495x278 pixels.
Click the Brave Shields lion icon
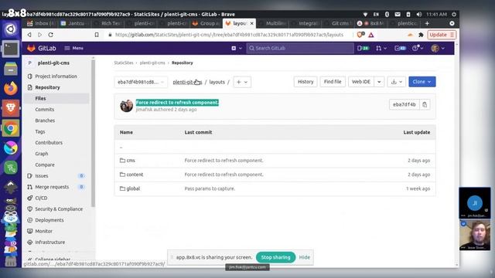click(360, 35)
